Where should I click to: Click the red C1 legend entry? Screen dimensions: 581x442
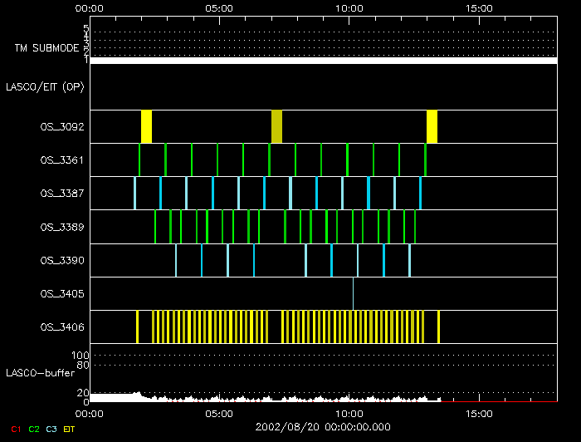click(14, 429)
